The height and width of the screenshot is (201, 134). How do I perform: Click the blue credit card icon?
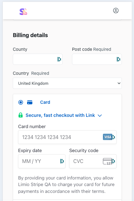[30, 103]
